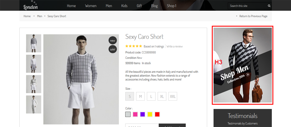The height and width of the screenshot is (127, 291).
Task: Click the five-star rating icons
Action: pos(134,46)
